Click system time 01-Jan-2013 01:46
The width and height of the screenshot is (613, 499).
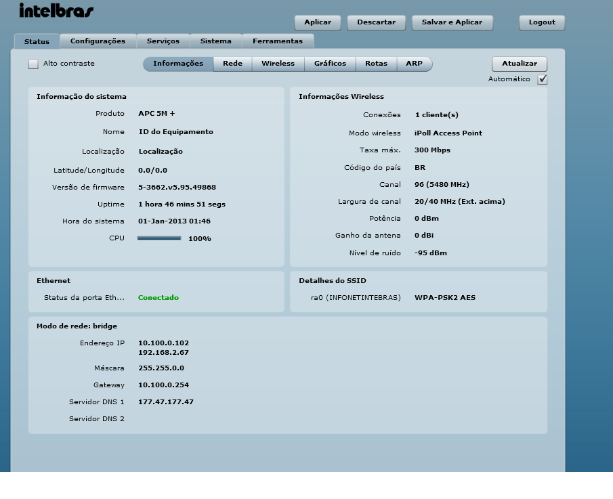click(174, 221)
